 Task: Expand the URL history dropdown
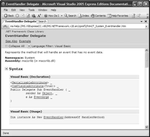[146, 26]
